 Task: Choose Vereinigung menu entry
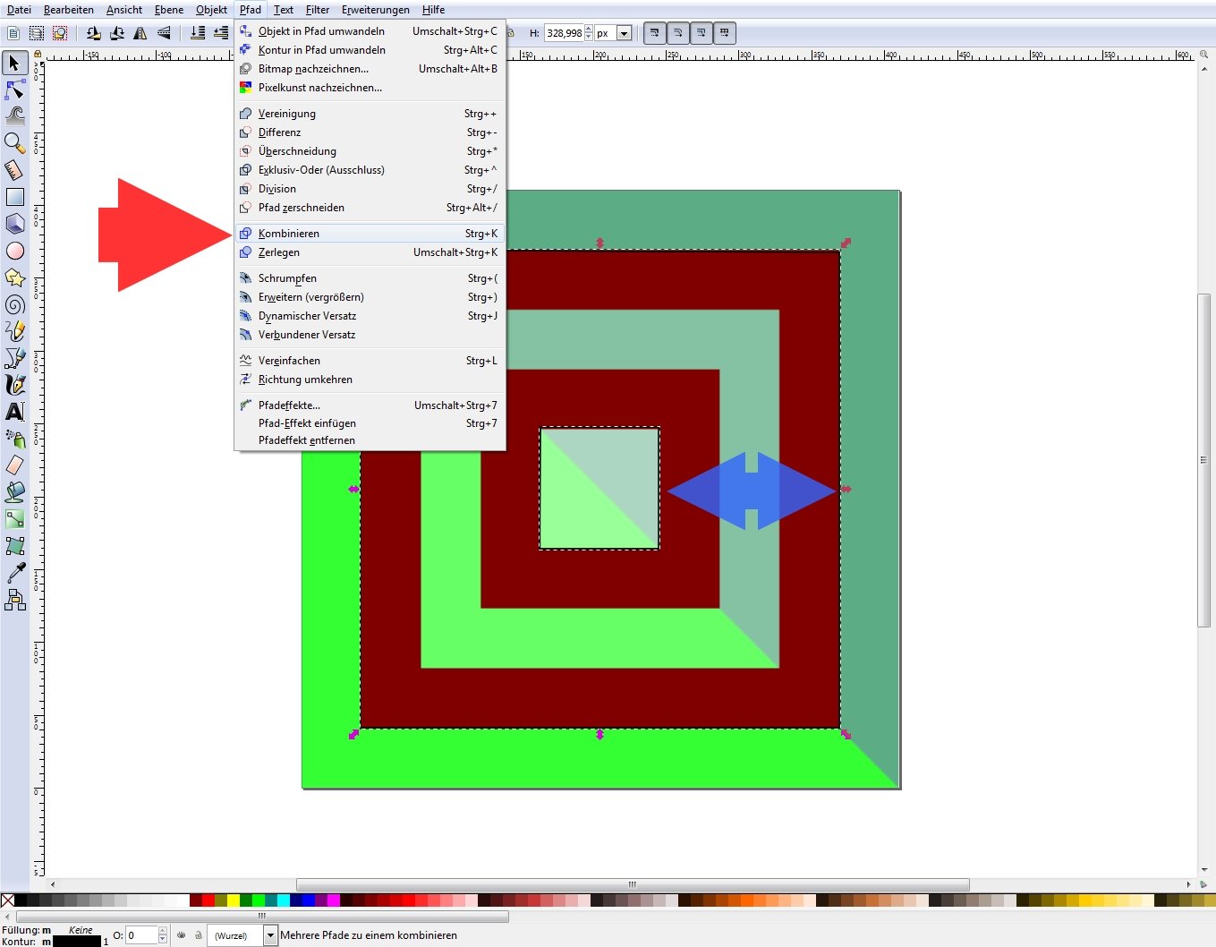click(x=370, y=114)
